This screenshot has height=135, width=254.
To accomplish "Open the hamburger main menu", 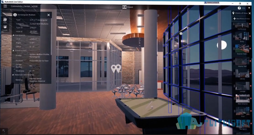I will pyautogui.click(x=5, y=6).
